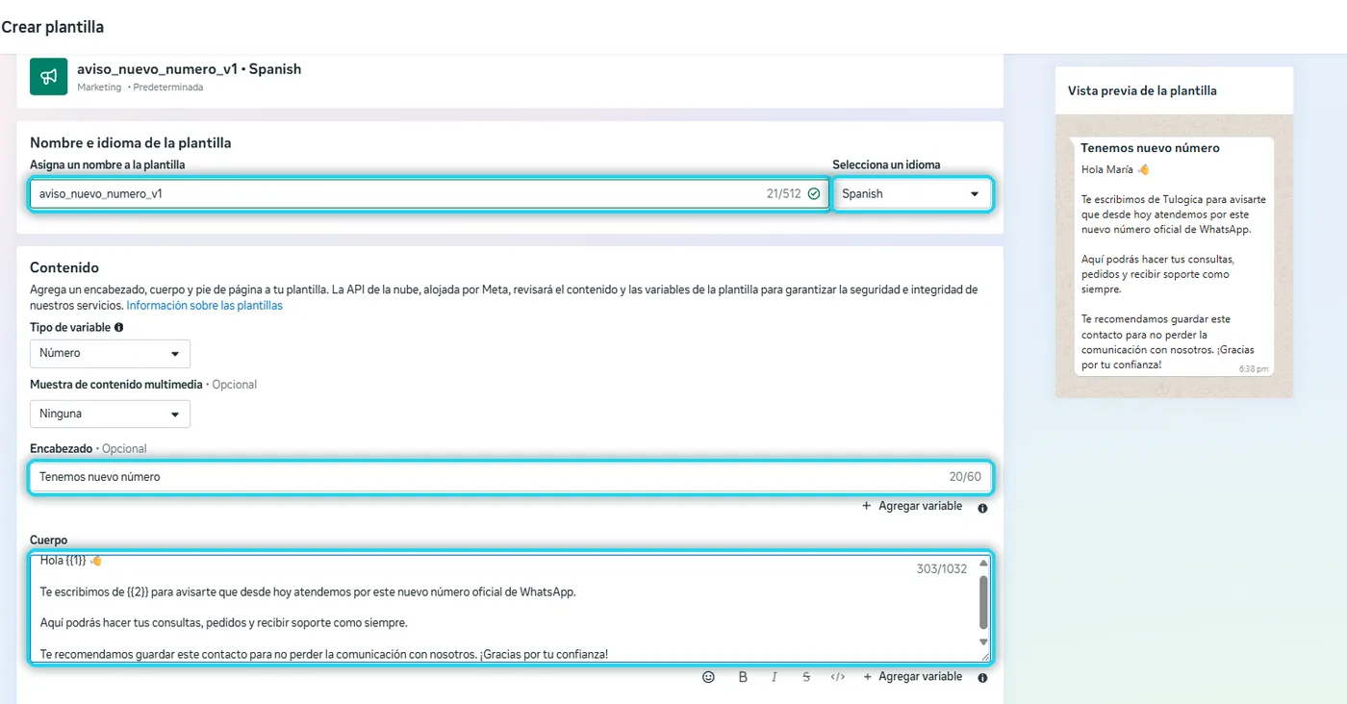1347x704 pixels.
Task: Apply italic formatting to body text
Action: tap(775, 677)
